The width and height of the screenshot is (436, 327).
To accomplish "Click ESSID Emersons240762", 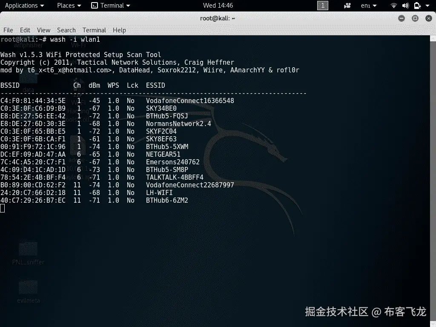I will pos(173,162).
